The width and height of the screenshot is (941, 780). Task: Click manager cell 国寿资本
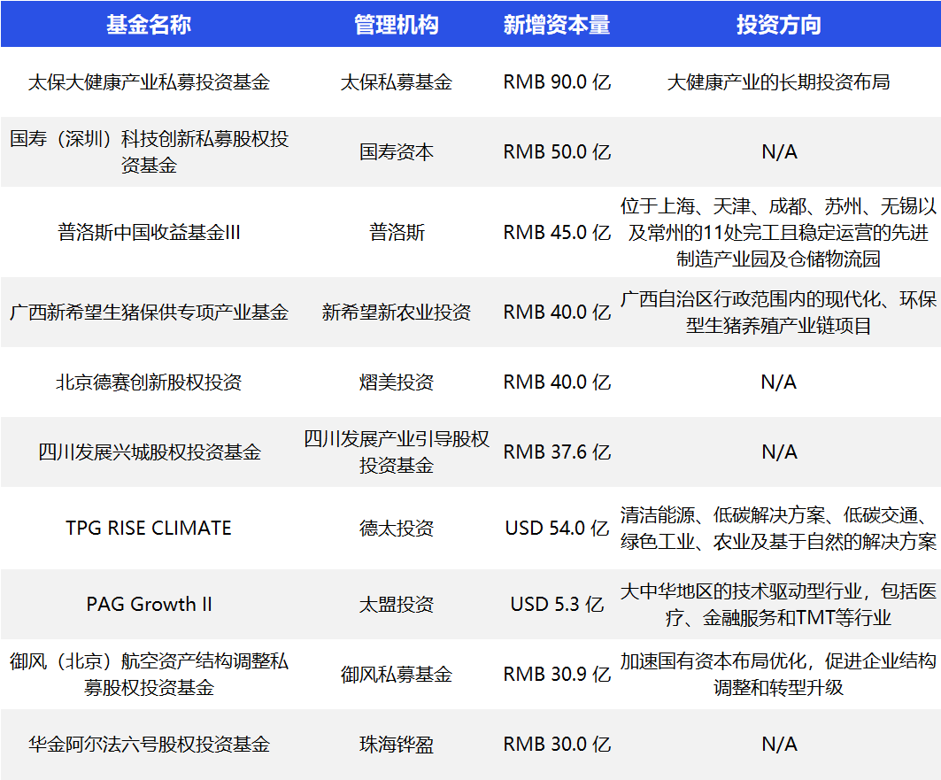[396, 151]
